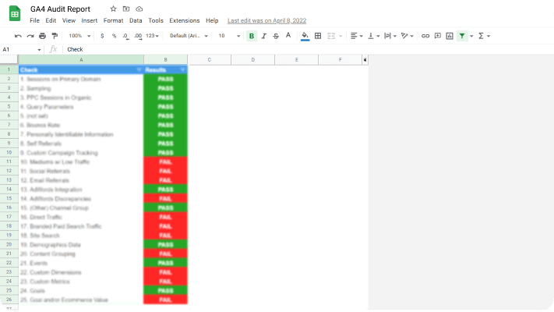Click the GA4 Audit Report title
This screenshot has width=554, height=312.
60,9
